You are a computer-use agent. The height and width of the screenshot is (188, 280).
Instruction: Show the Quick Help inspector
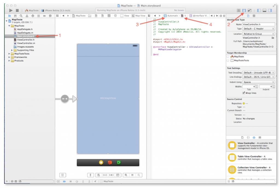pos(254,16)
